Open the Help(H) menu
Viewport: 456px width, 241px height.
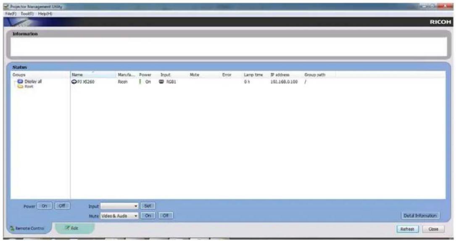(45, 14)
